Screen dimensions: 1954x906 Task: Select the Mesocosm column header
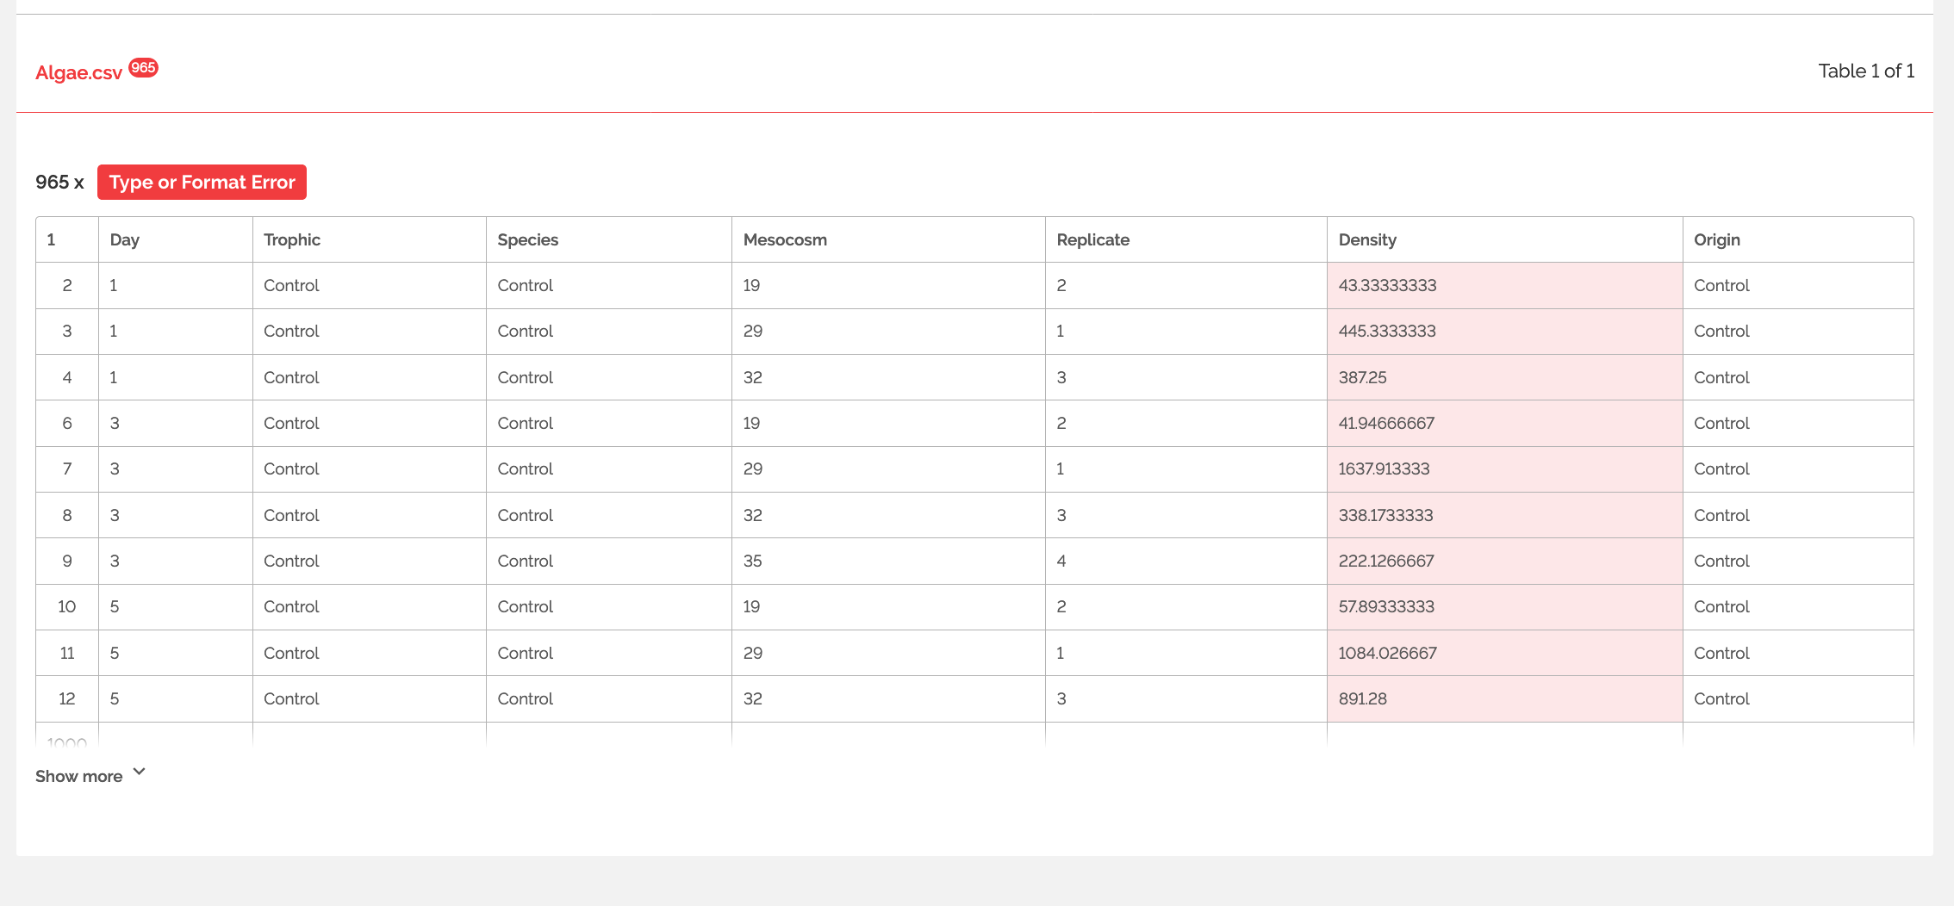coord(888,239)
